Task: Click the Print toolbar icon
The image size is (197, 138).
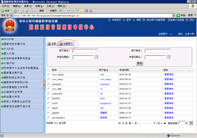Action: pos(72,11)
